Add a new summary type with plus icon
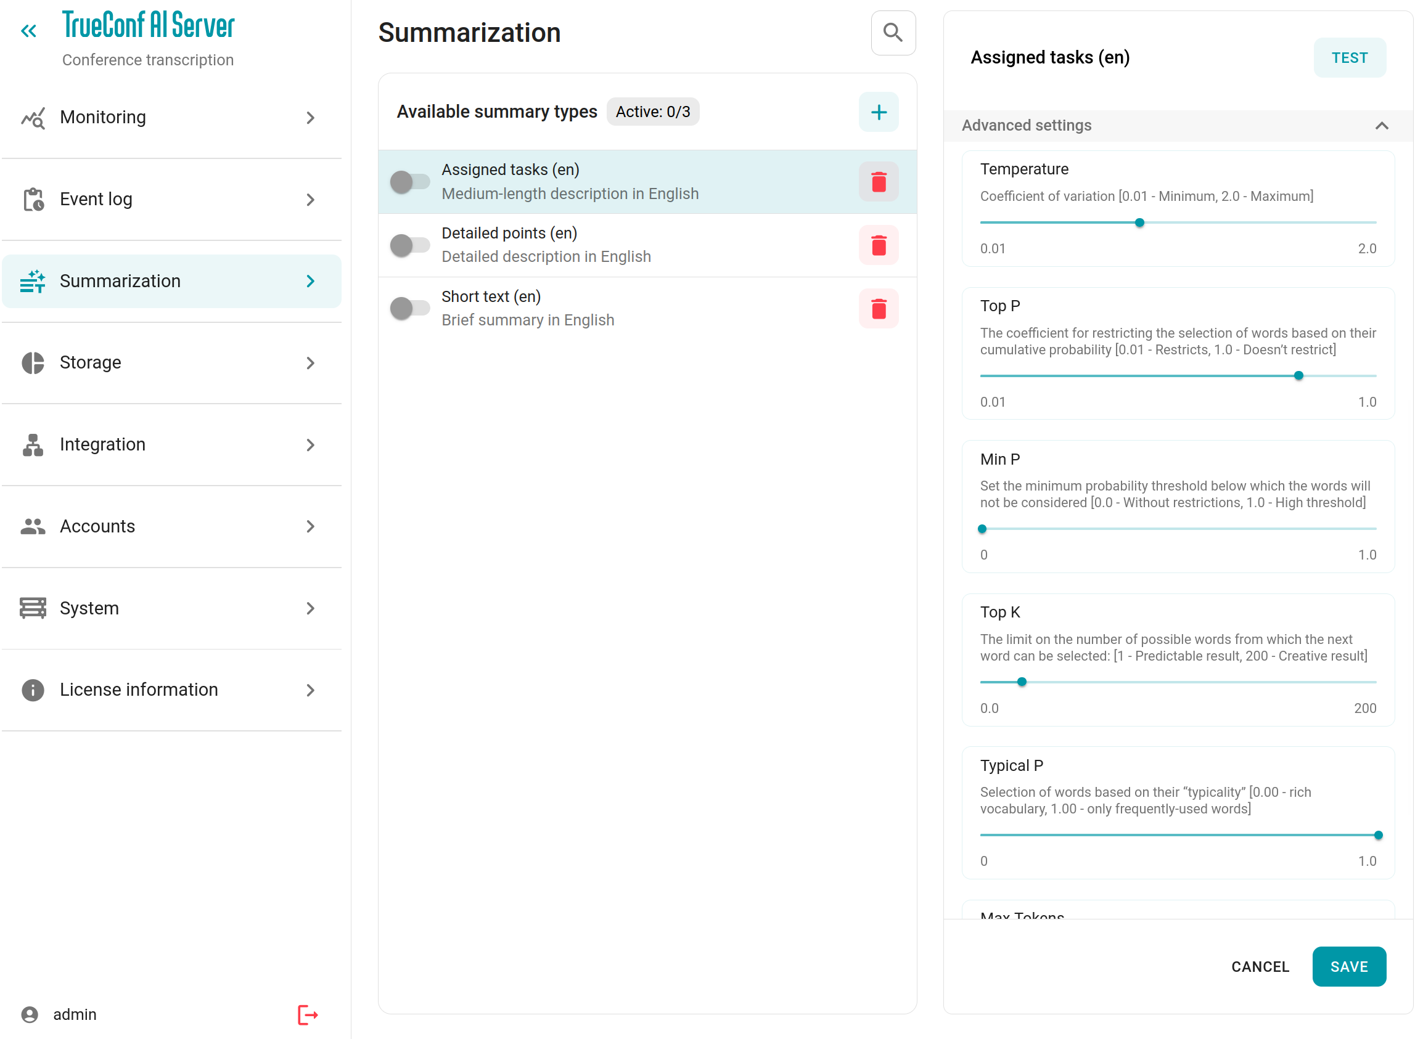1423x1039 pixels. [878, 113]
